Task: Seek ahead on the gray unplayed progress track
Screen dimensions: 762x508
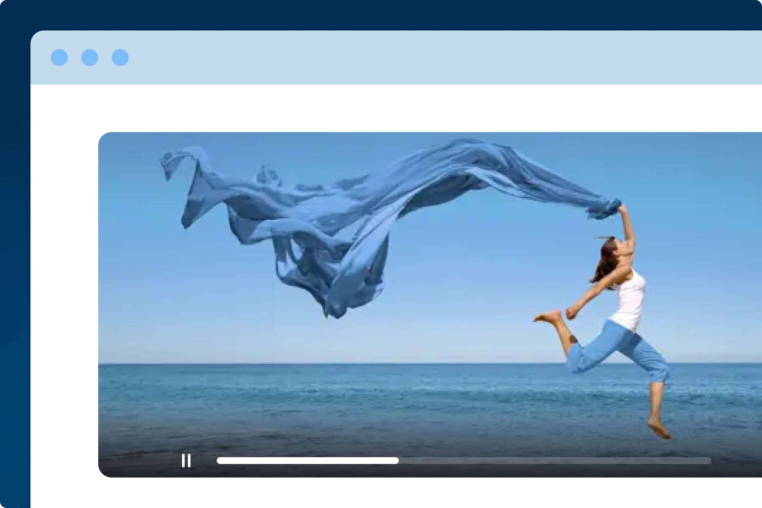Action: pyautogui.click(x=550, y=461)
